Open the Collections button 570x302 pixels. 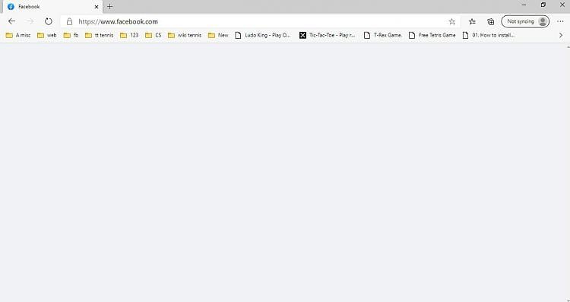pos(490,21)
